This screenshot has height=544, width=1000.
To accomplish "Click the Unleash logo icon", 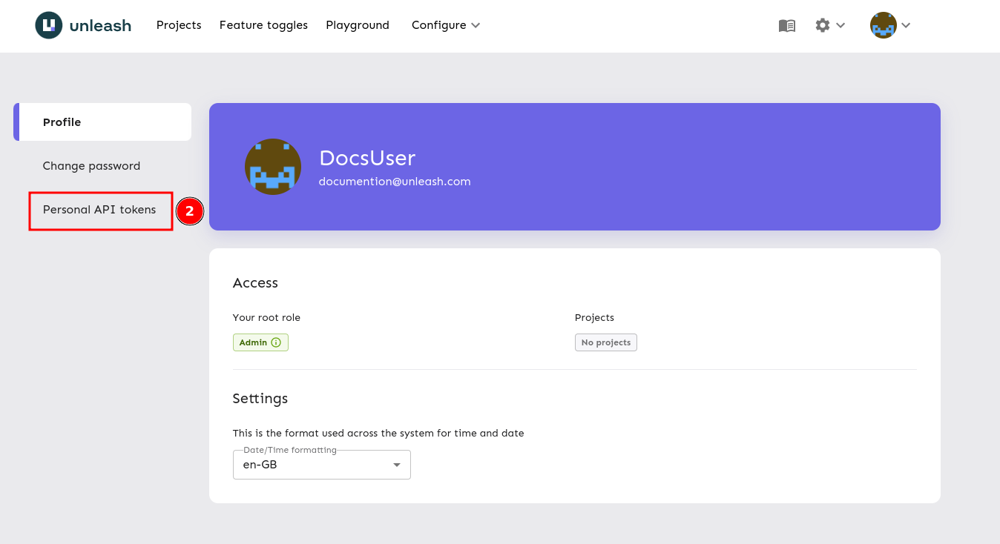I will 49,25.
